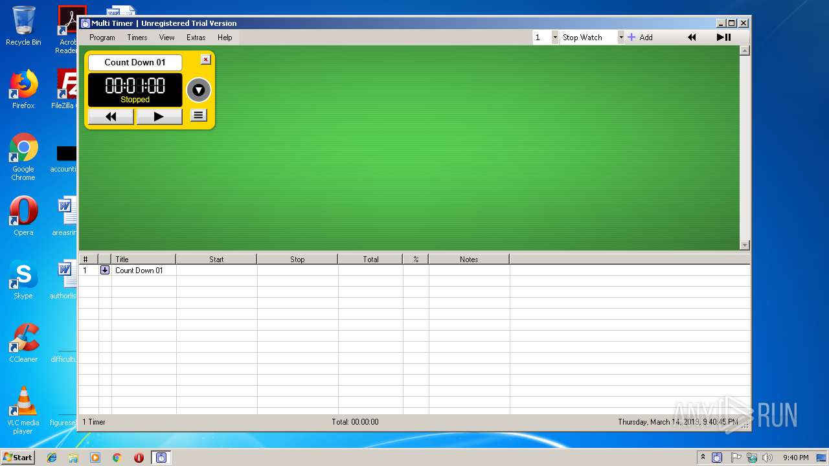This screenshot has height=466, width=829.
Task: Click down arrow of timer area scrollbar
Action: (745, 245)
